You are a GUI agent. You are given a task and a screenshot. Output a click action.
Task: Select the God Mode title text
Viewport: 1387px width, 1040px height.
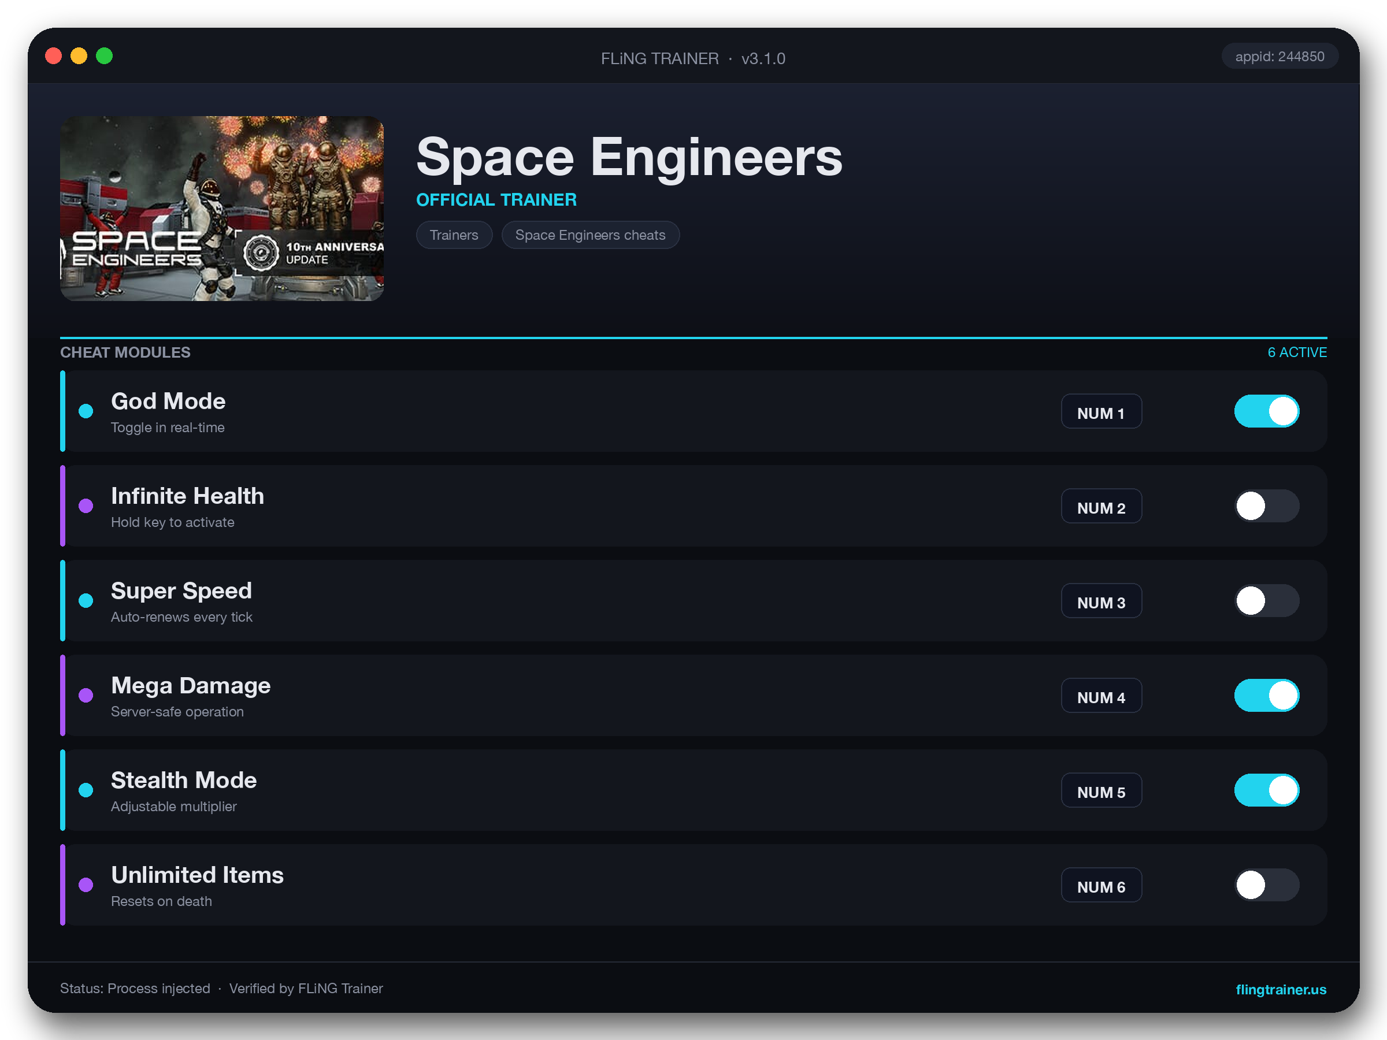tap(168, 401)
